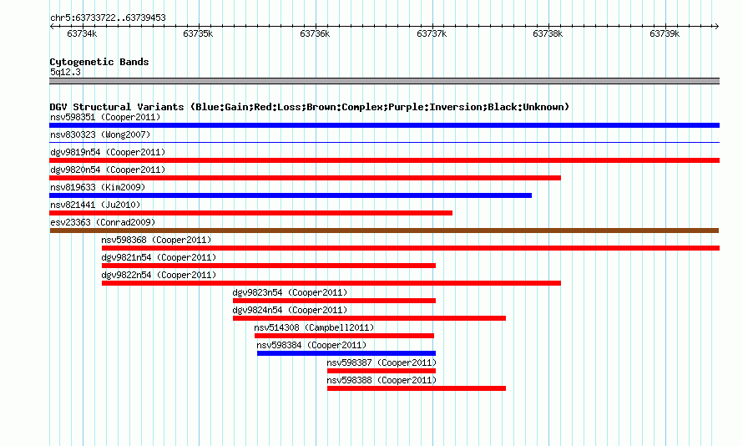Open the dgv9821n54 (Cooper2011) label

(x=159, y=257)
